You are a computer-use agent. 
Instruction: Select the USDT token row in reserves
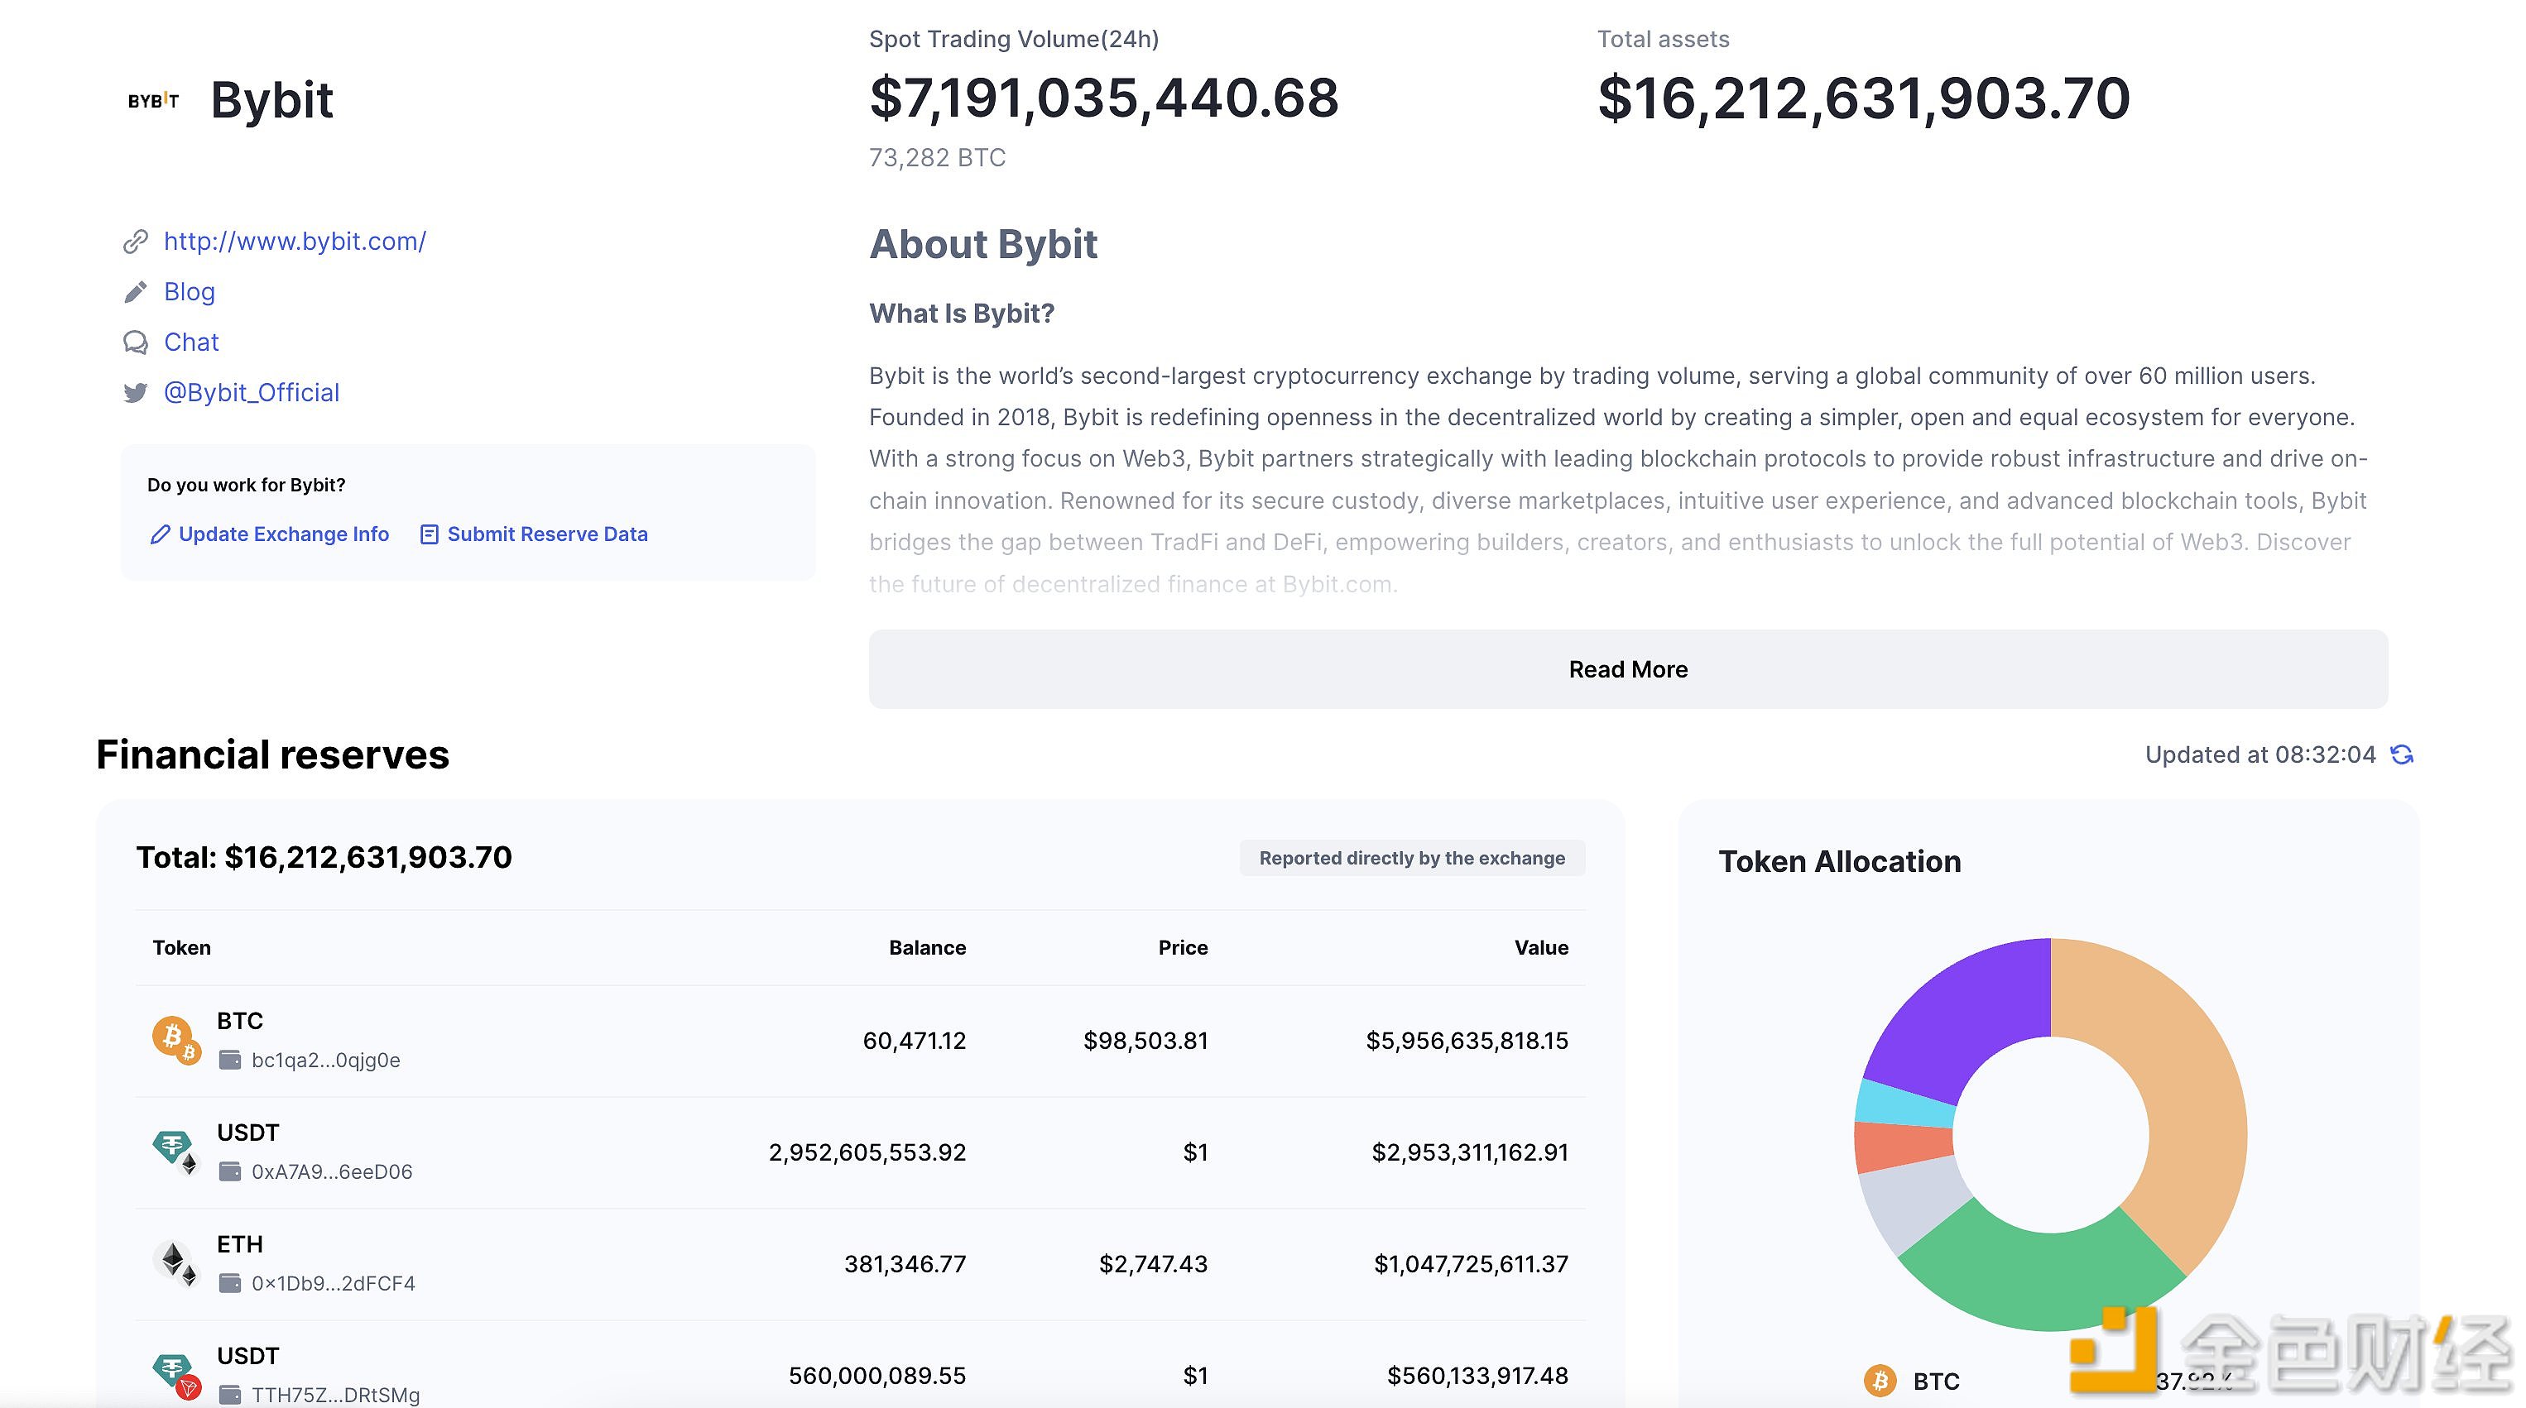coord(862,1152)
